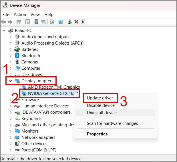Screen dimensions: 177x162
Task: Select the Computer label
Action: 31,68
